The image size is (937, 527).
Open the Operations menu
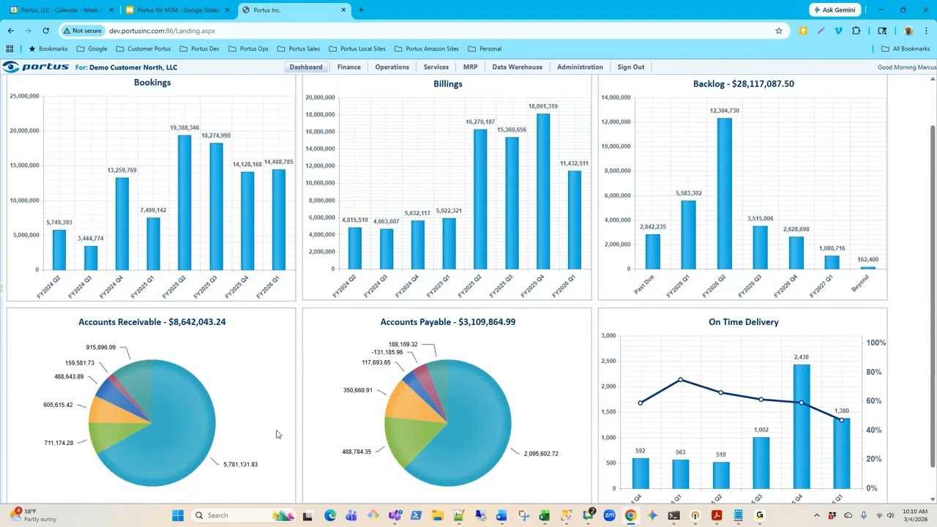(x=392, y=67)
